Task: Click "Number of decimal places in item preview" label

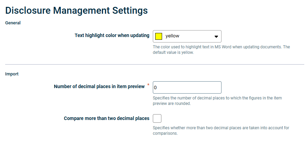Action: [99, 86]
